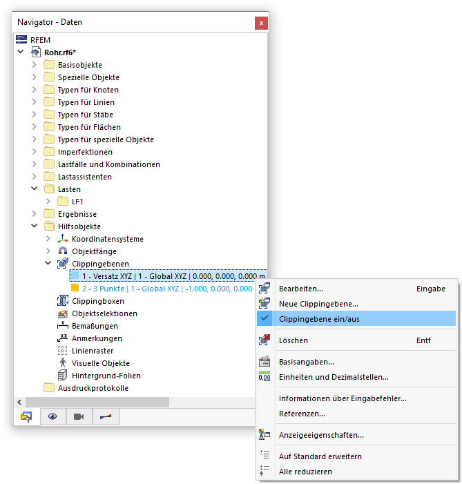This screenshot has height=484, width=462.
Task: Click the light blue swatch of clipping plane 1
Action: [x=75, y=275]
